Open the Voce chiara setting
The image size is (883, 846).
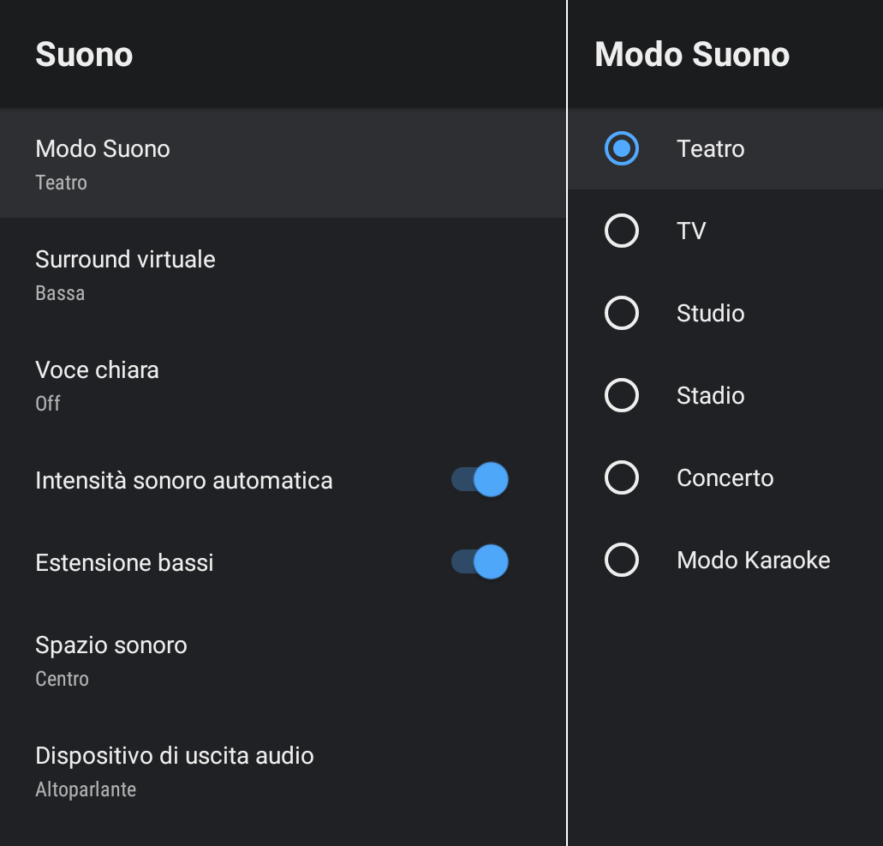[97, 384]
